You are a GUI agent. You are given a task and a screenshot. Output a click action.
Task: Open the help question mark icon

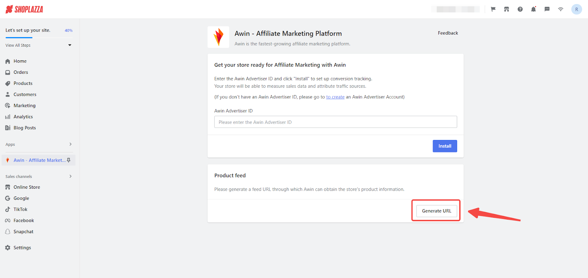pyautogui.click(x=520, y=9)
